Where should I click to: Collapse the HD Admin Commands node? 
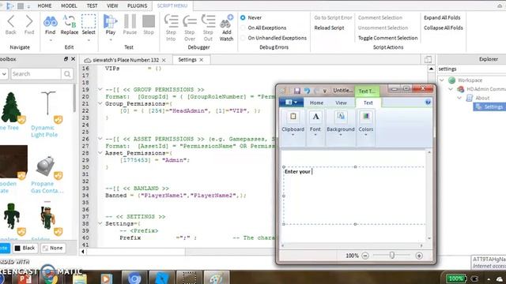point(451,89)
